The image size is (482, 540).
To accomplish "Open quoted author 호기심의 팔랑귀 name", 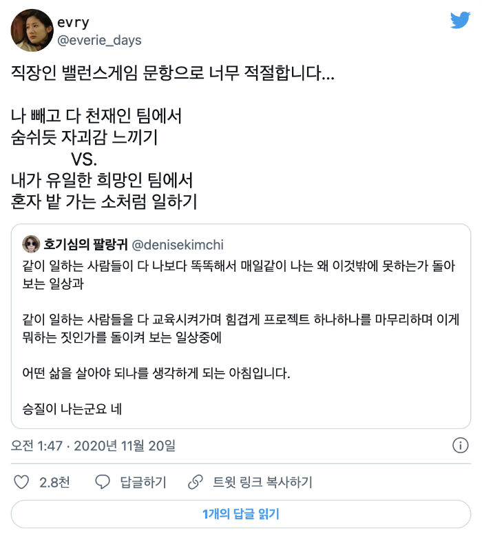I will pyautogui.click(x=85, y=245).
